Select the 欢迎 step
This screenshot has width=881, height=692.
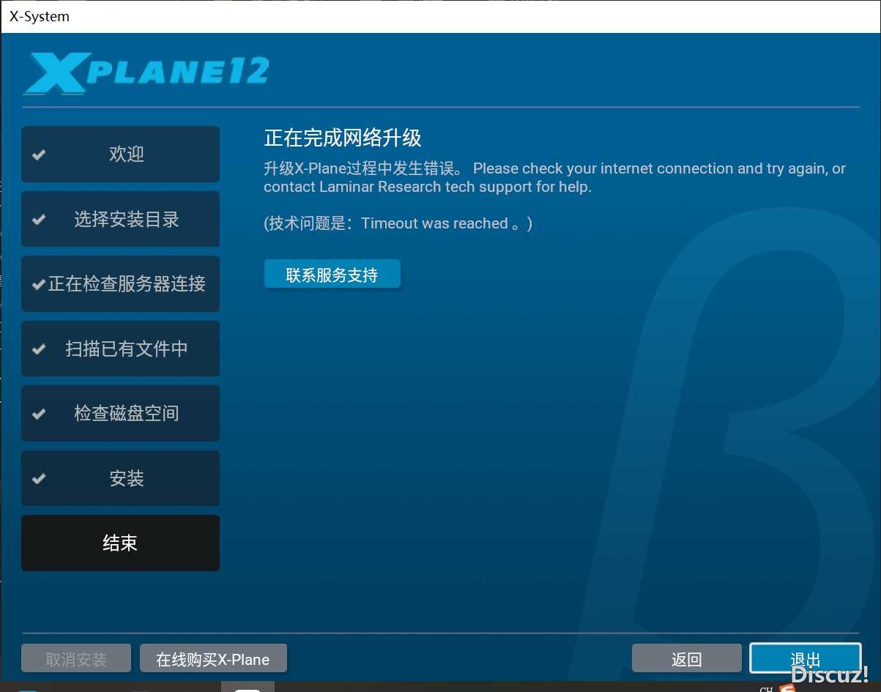click(120, 154)
